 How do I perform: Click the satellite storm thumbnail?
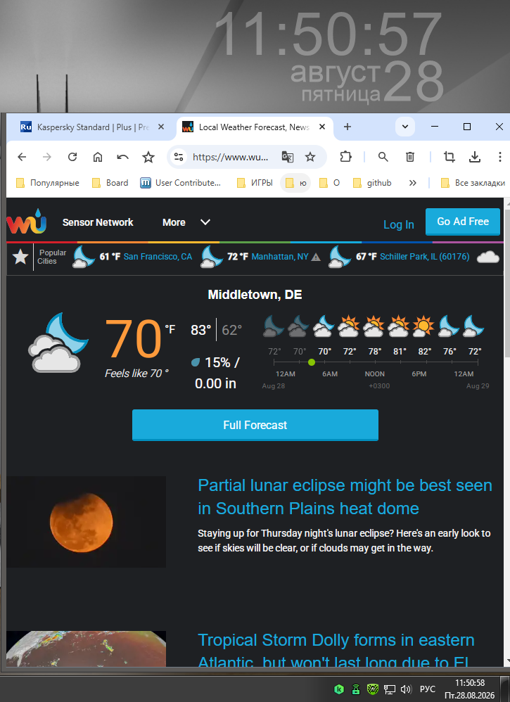(86, 649)
